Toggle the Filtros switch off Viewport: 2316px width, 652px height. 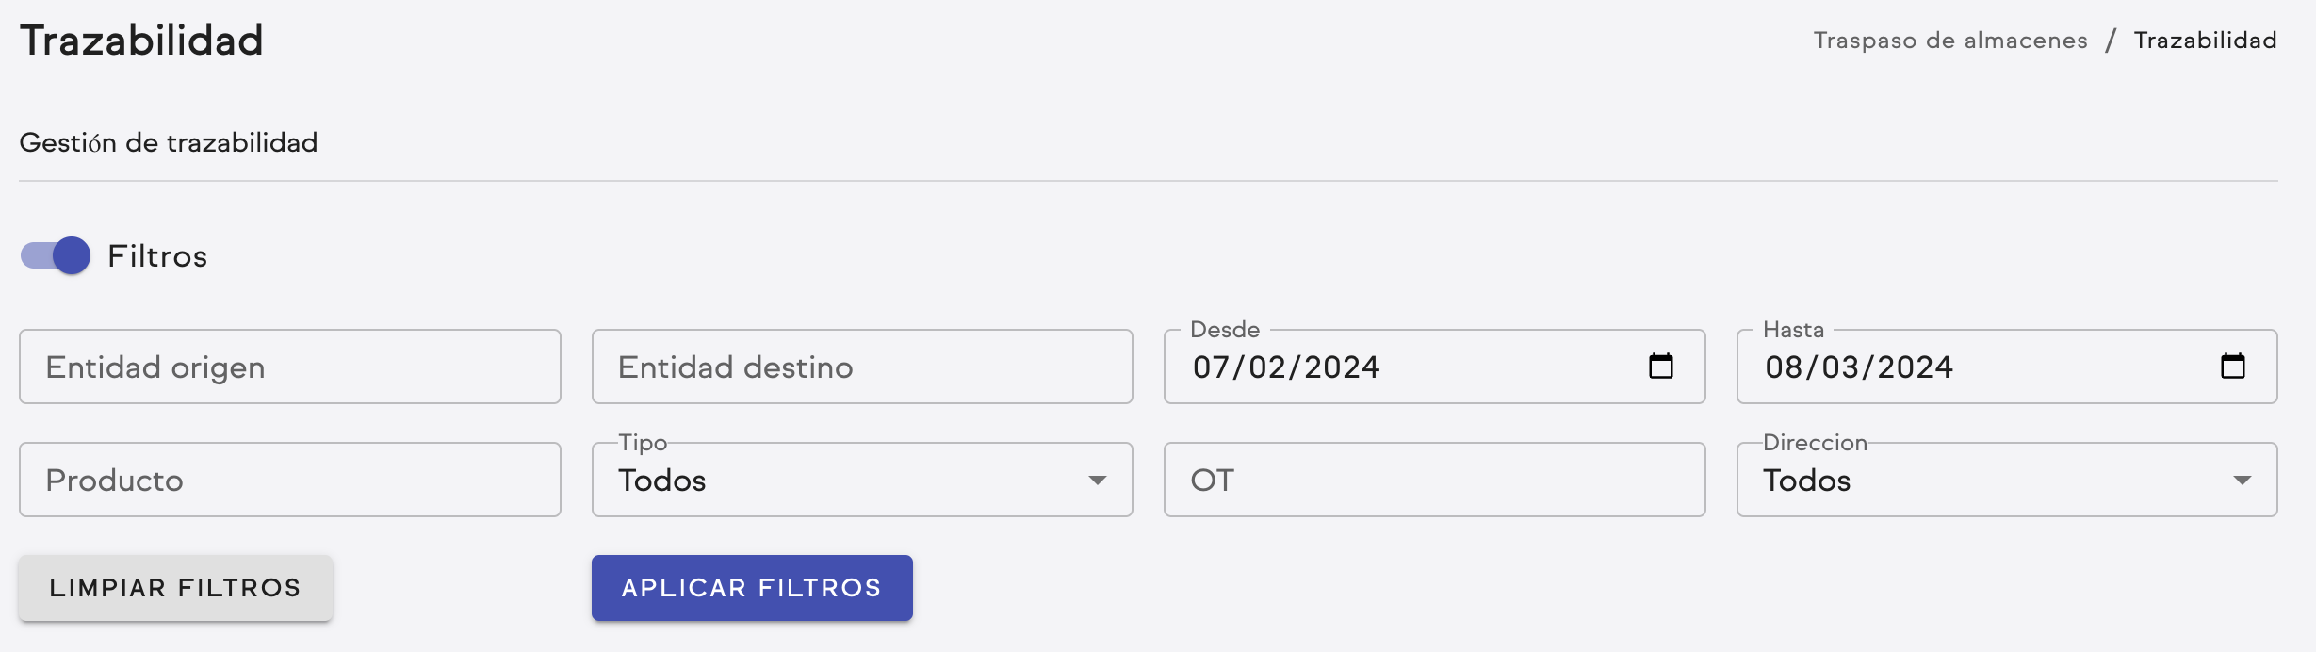[54, 254]
